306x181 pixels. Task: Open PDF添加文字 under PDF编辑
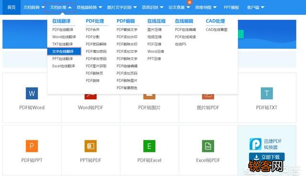tap(127, 52)
